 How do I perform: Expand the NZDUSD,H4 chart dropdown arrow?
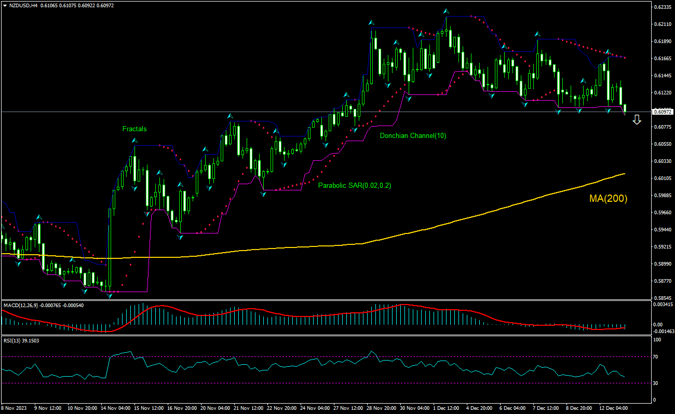pos(4,6)
